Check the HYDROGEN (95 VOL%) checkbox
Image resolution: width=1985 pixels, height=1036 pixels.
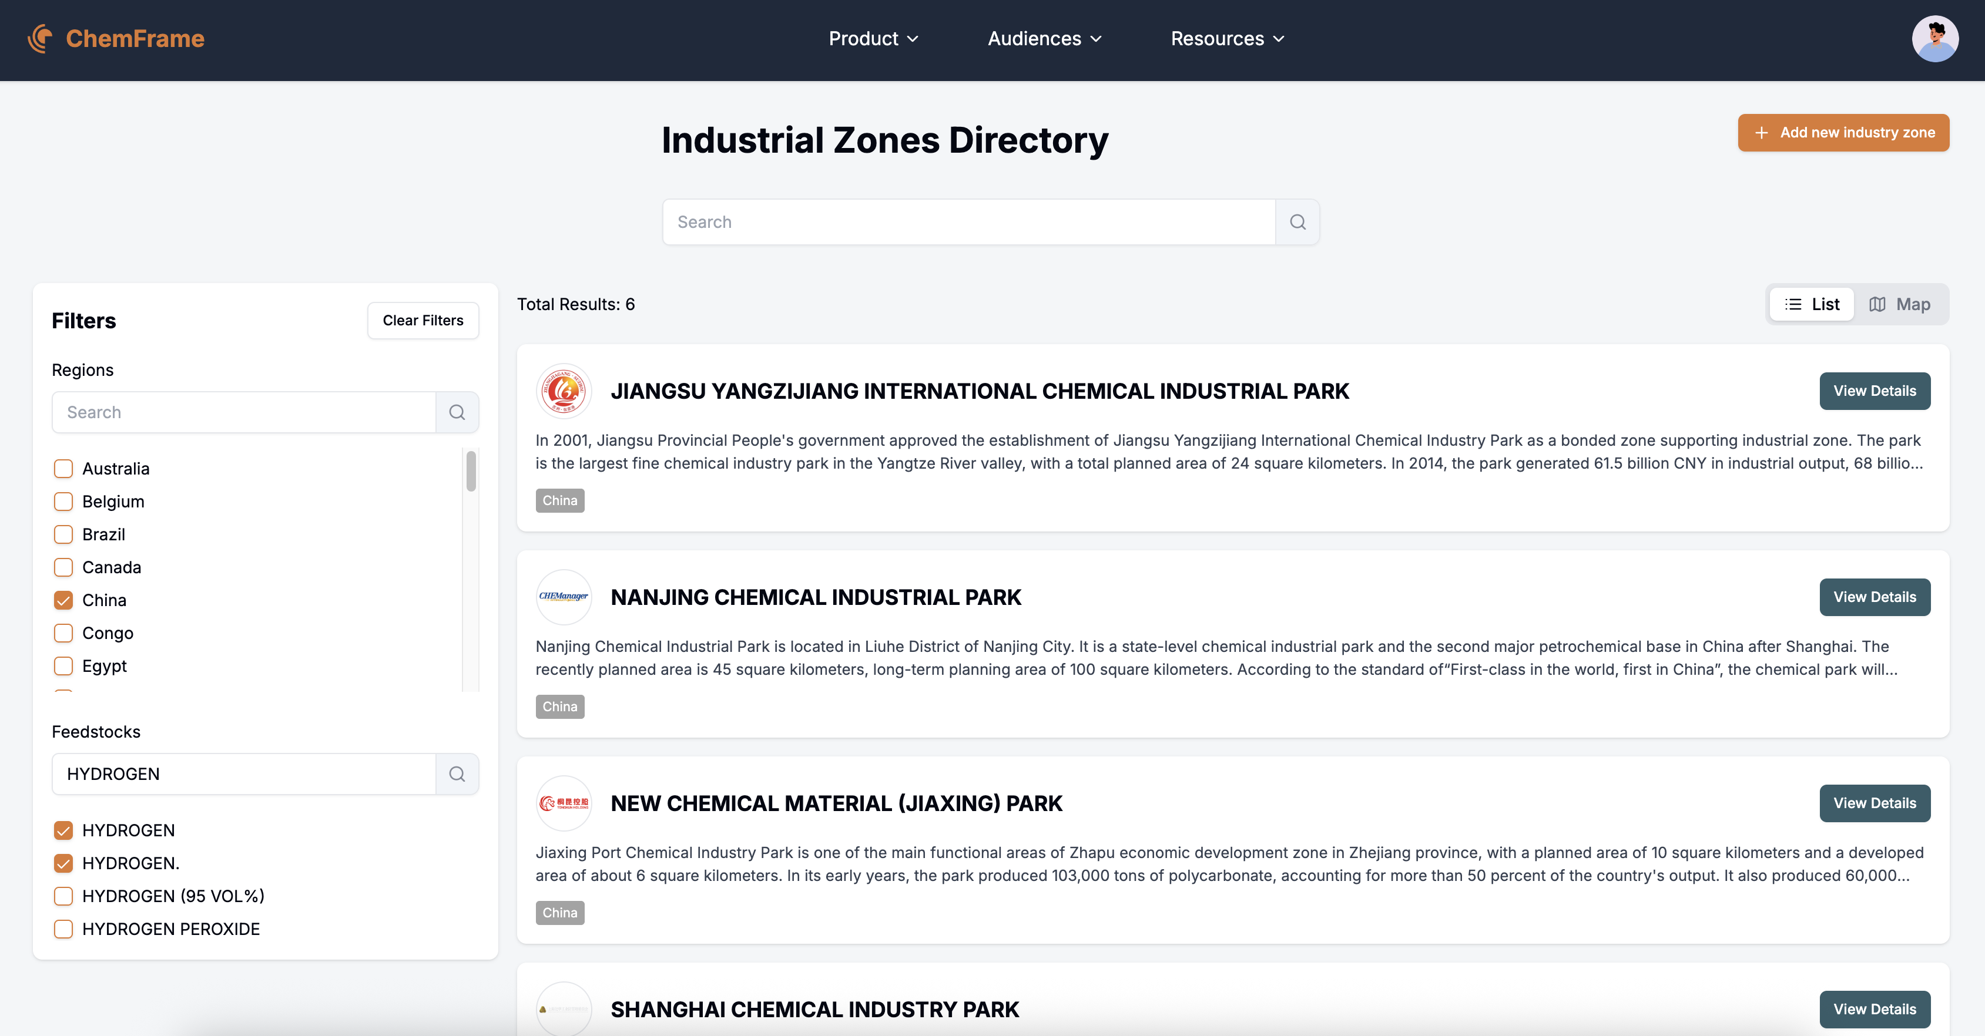[63, 897]
